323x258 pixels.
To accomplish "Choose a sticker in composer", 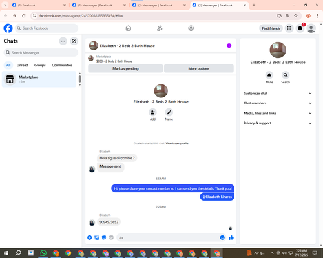I will click(x=104, y=237).
